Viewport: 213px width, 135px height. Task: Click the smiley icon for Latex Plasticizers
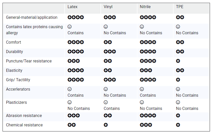[x=69, y=102]
